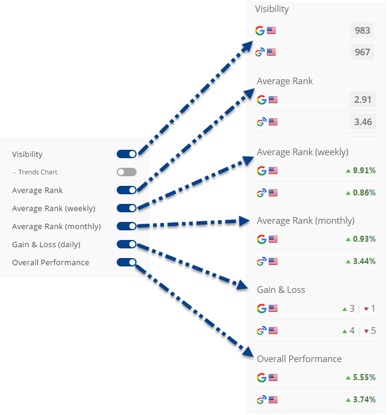Switch off Average Rank (monthly) toggle
391x415 pixels.
point(126,226)
